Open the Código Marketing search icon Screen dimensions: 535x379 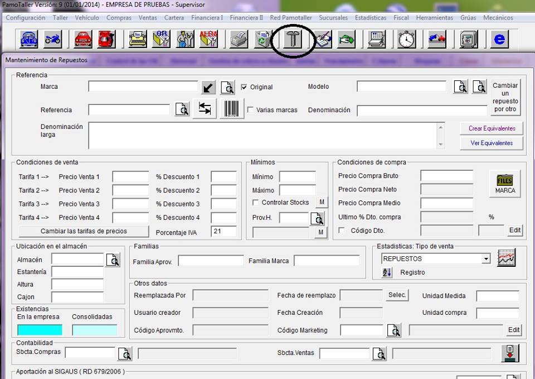click(394, 330)
